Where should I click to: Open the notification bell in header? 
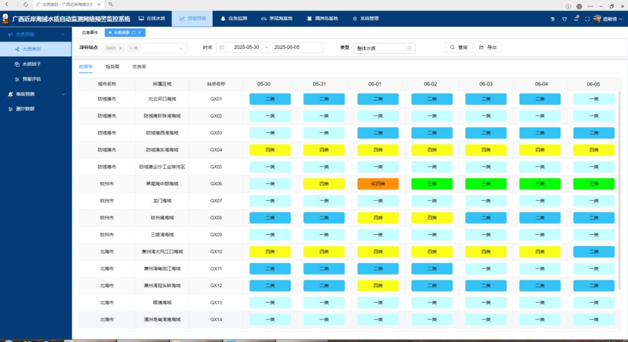[x=576, y=19]
